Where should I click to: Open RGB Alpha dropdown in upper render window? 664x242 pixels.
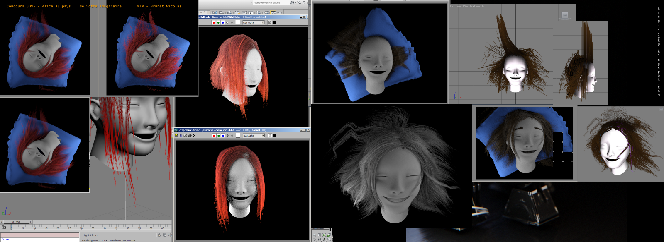263,22
